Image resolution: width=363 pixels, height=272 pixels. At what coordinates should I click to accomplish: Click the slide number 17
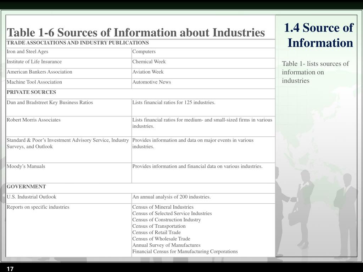[10, 268]
